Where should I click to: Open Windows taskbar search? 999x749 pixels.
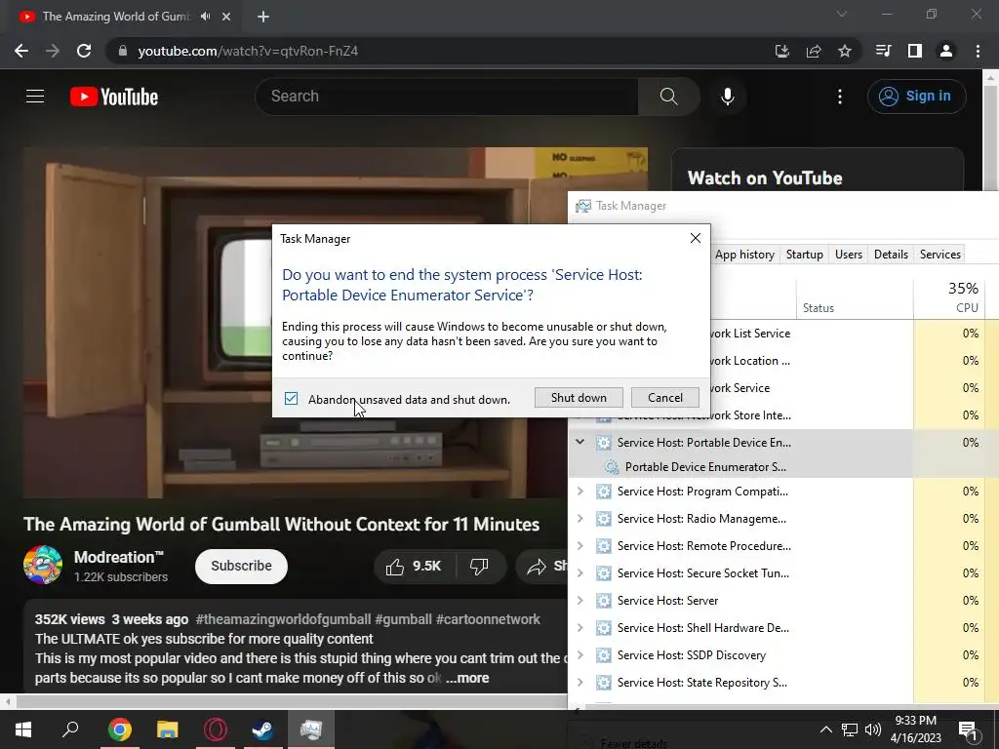pyautogui.click(x=70, y=729)
